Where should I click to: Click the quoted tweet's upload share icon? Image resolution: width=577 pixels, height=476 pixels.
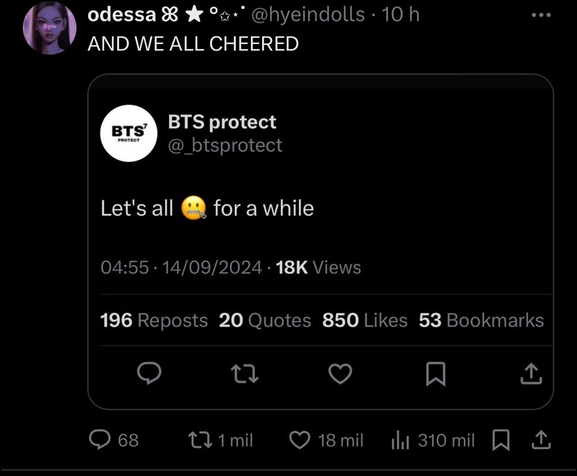point(531,375)
